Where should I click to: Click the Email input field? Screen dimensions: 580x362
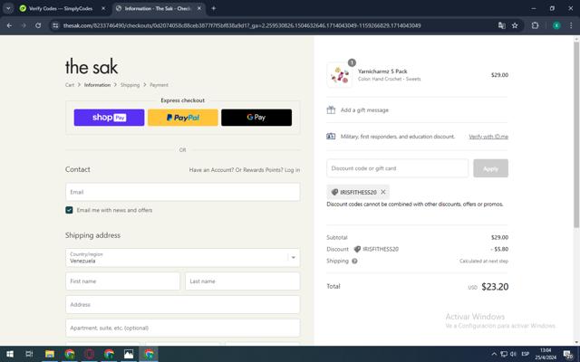click(x=183, y=192)
